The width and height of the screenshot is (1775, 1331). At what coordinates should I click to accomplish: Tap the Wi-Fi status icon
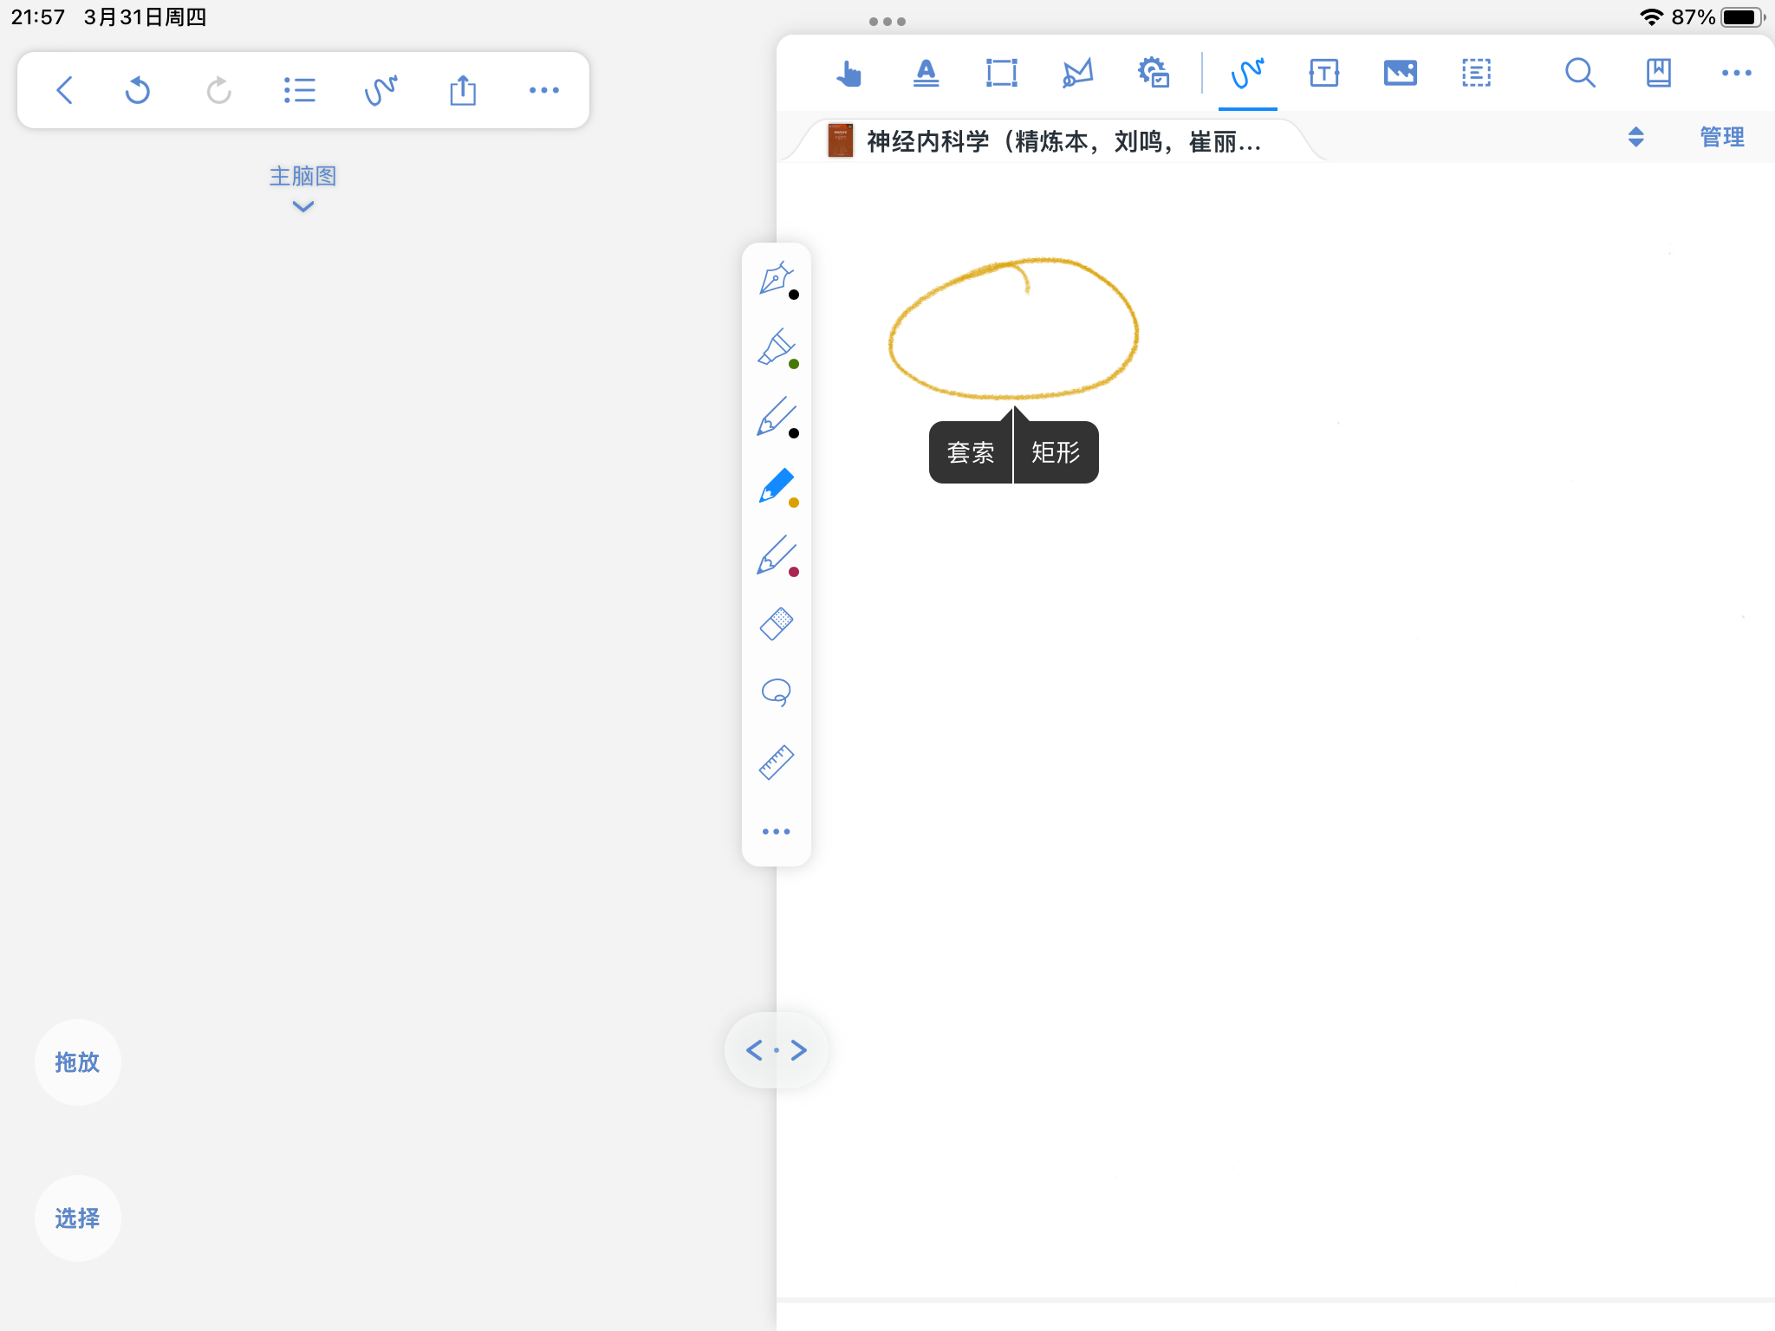click(x=1652, y=17)
